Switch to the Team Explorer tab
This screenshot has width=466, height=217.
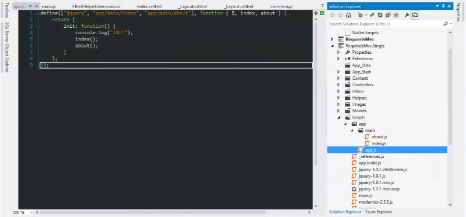click(379, 212)
